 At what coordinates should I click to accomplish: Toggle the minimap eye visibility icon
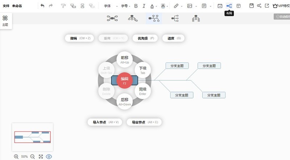point(49,157)
